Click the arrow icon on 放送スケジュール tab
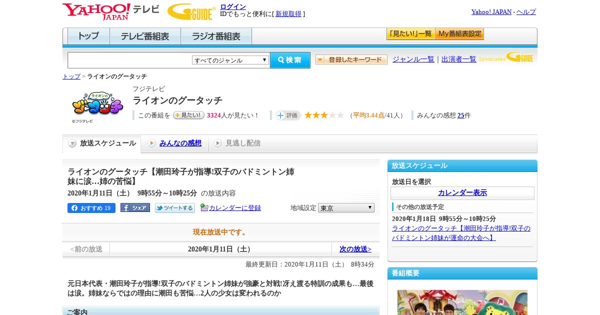 [x=72, y=143]
